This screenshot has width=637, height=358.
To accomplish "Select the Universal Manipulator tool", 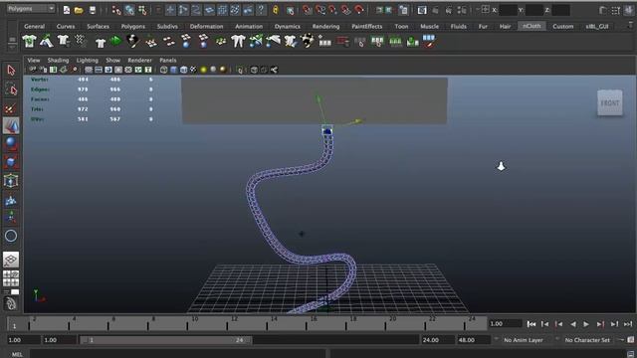I will [11, 181].
